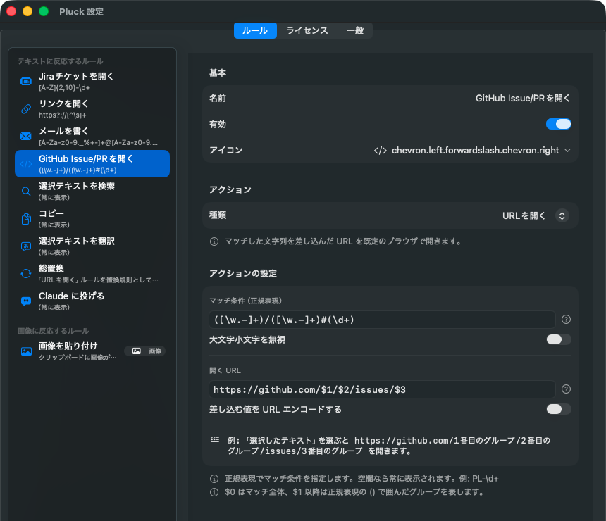Click the 画像に反応するルール section header
This screenshot has width=606, height=521.
coord(54,331)
